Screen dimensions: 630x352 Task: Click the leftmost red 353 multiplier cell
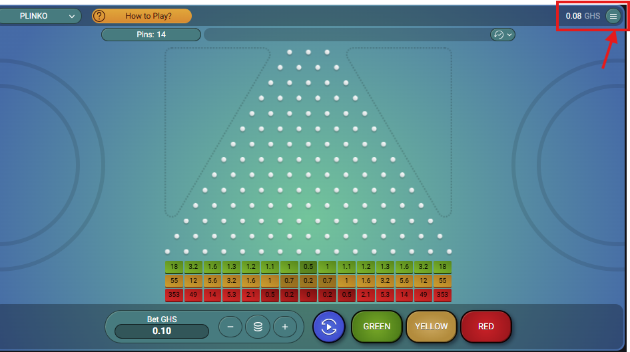click(174, 295)
